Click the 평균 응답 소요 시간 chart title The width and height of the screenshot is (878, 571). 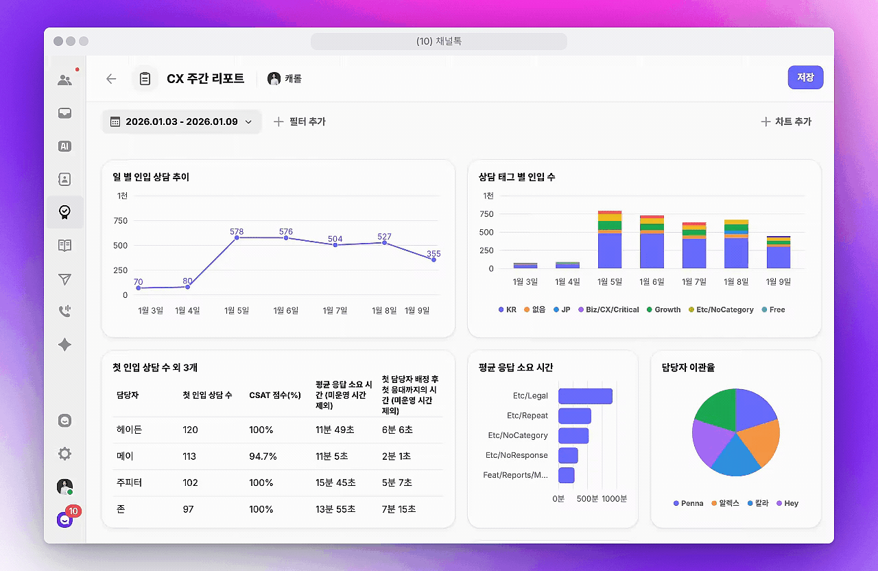pos(516,367)
